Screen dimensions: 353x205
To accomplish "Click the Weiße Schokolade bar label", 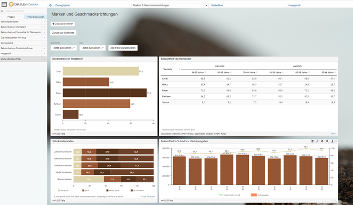I will pyautogui.click(x=63, y=172).
